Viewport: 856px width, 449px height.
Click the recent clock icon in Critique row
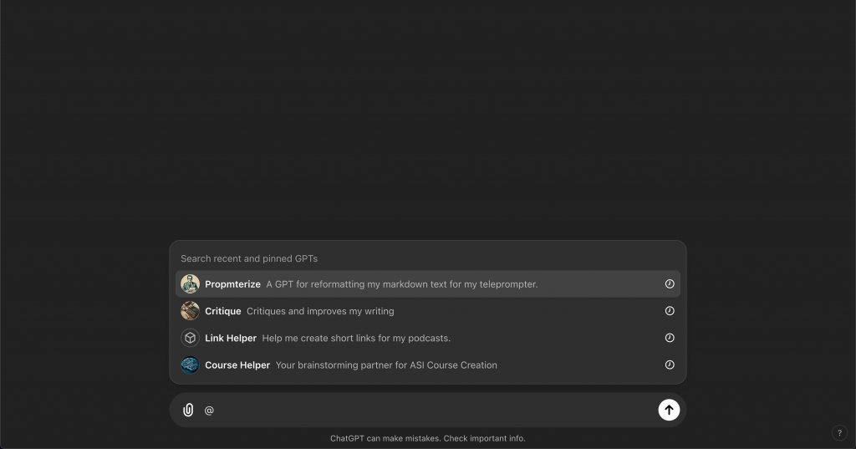click(670, 311)
